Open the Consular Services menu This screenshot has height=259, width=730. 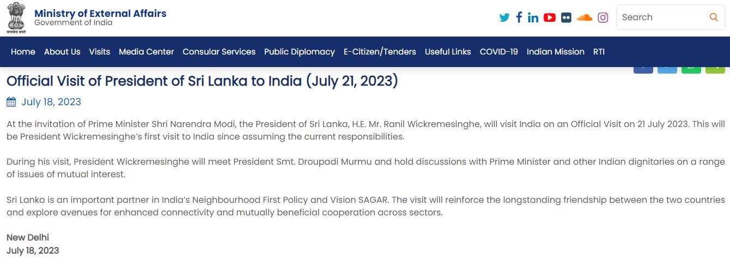(x=219, y=52)
